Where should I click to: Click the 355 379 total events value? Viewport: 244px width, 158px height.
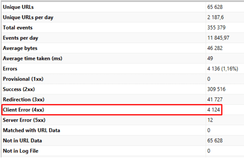coord(216,28)
